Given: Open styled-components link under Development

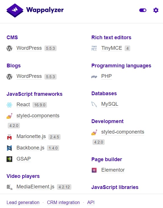Looking at the screenshot, I should click(x=123, y=132).
